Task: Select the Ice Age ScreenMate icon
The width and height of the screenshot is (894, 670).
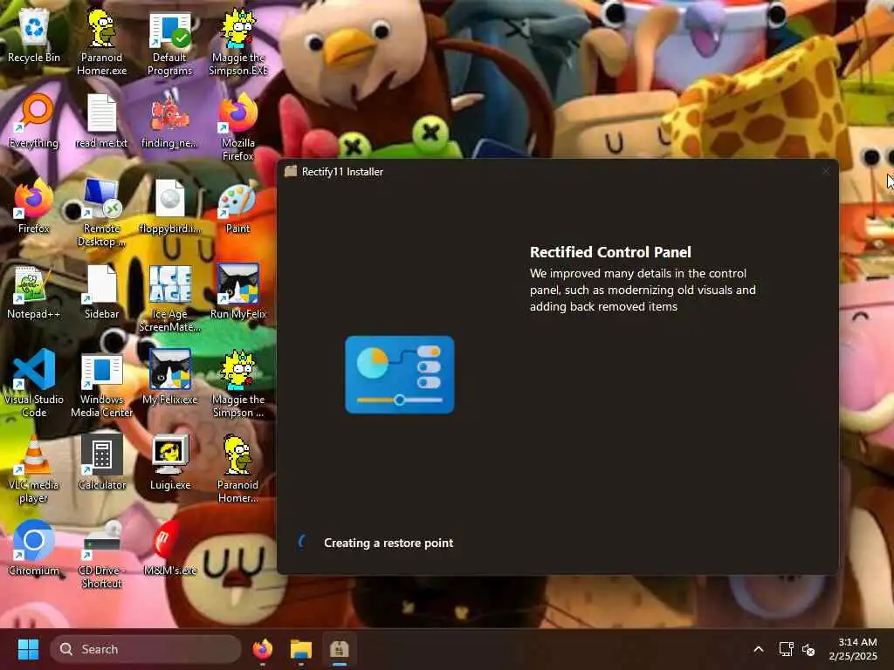Action: tap(170, 298)
